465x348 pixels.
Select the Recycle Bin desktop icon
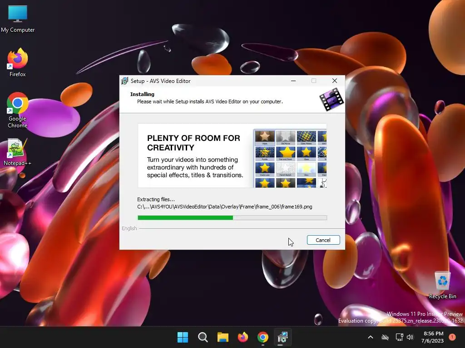(x=442, y=285)
